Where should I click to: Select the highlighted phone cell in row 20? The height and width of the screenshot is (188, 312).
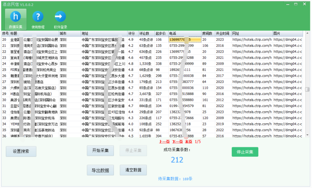[x=185, y=39]
